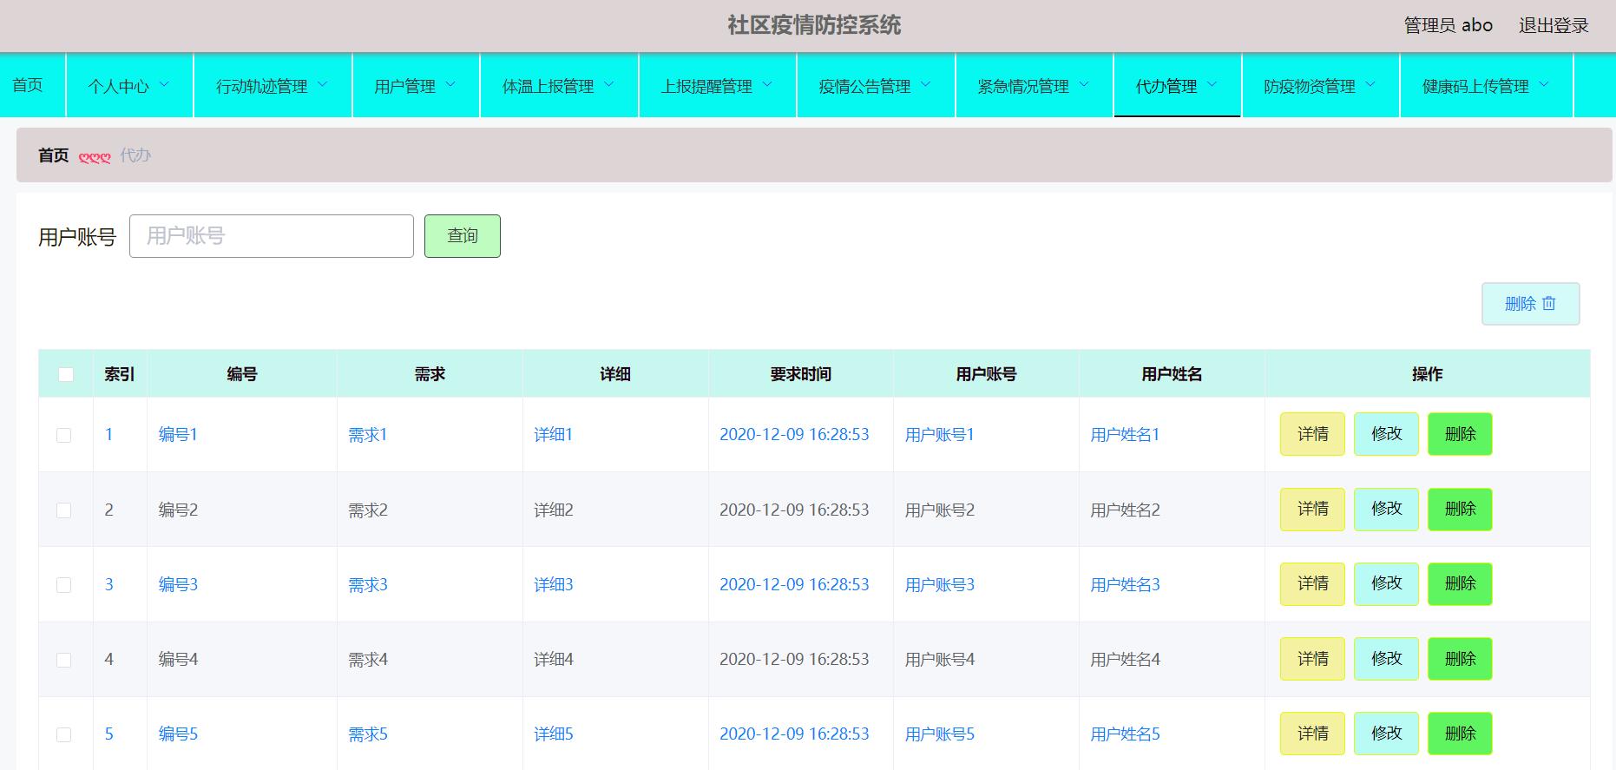
Task: Check the checkbox for row 编号3
Action: click(64, 585)
